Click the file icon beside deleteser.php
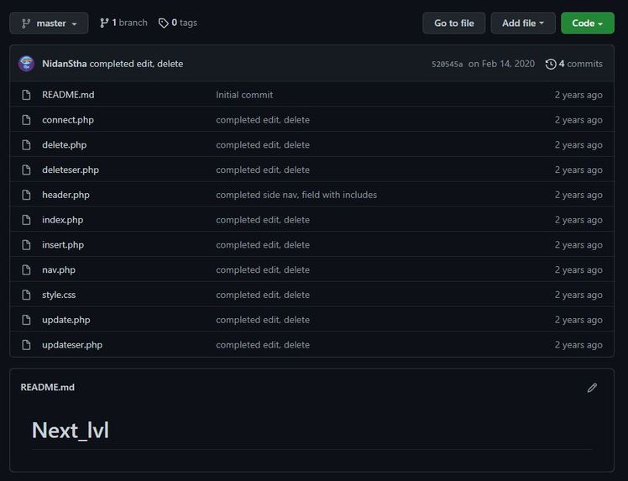This screenshot has height=481, width=628. pos(26,170)
